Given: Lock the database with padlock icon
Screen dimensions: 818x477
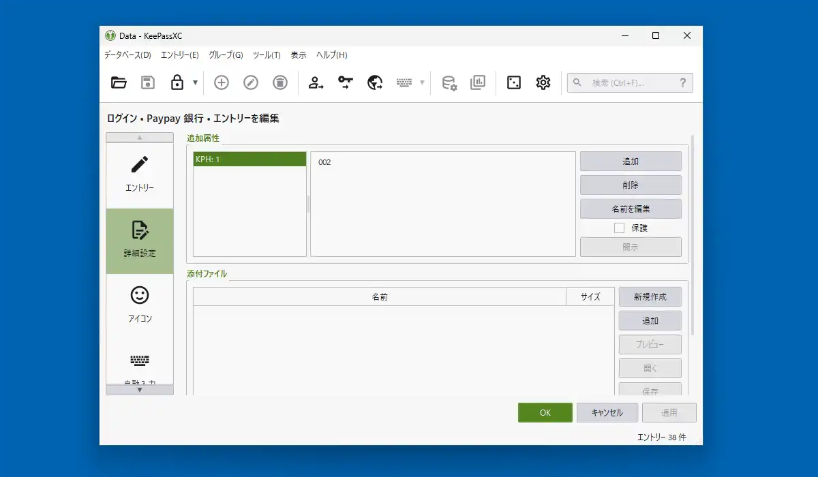Looking at the screenshot, I should (x=177, y=83).
